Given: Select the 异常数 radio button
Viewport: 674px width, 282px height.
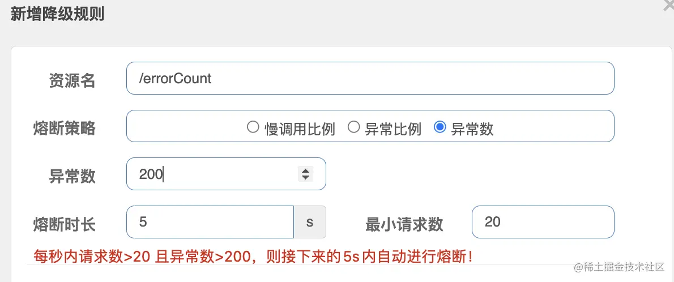Looking at the screenshot, I should pyautogui.click(x=440, y=127).
